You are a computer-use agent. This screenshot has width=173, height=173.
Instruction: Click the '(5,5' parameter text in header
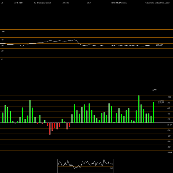pyautogui.click(x=89, y=3)
